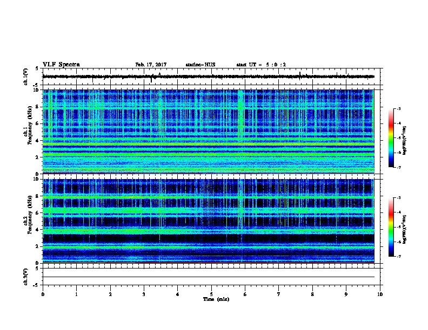
Task: Click time axis tick label "2"
Action: [110, 294]
